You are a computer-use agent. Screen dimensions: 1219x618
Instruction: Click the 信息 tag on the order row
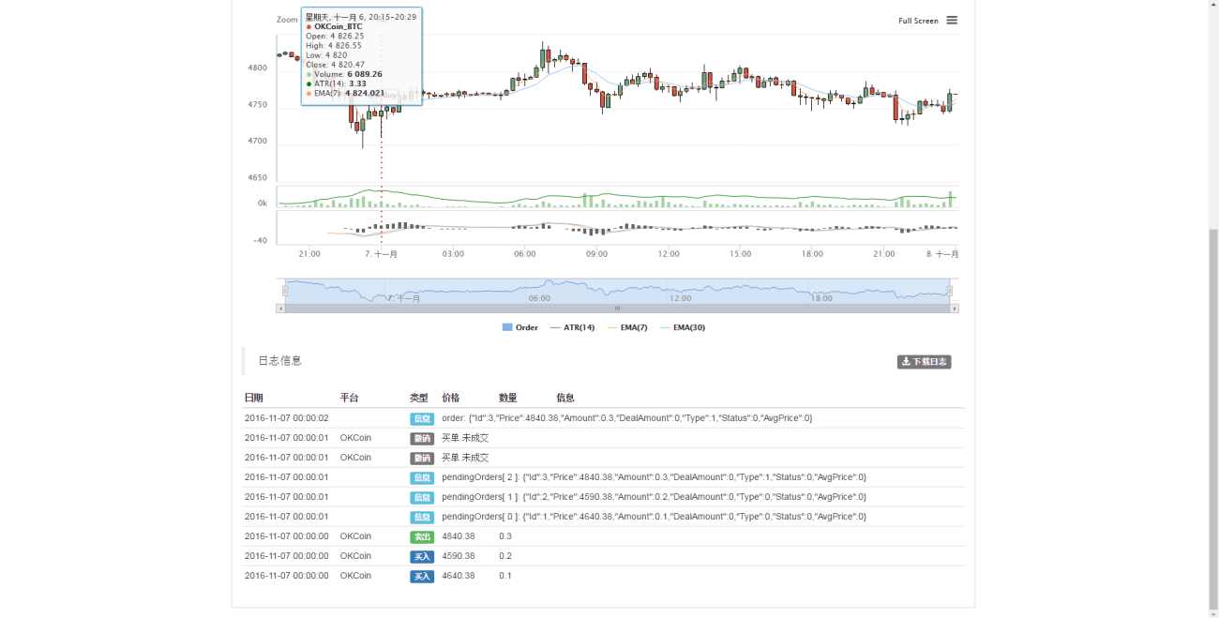pos(422,418)
